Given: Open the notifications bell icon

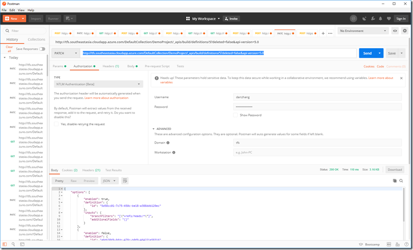Looking at the screenshot, I should click(x=380, y=19).
